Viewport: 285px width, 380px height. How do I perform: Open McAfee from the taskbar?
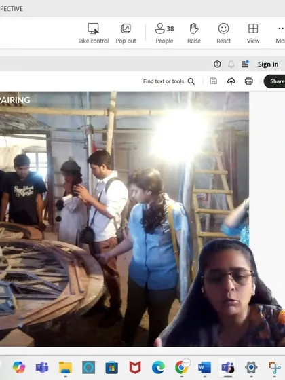135,367
